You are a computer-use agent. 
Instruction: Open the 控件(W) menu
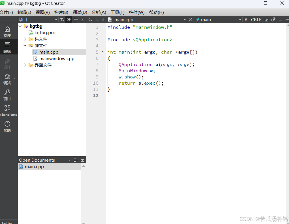pos(137,12)
